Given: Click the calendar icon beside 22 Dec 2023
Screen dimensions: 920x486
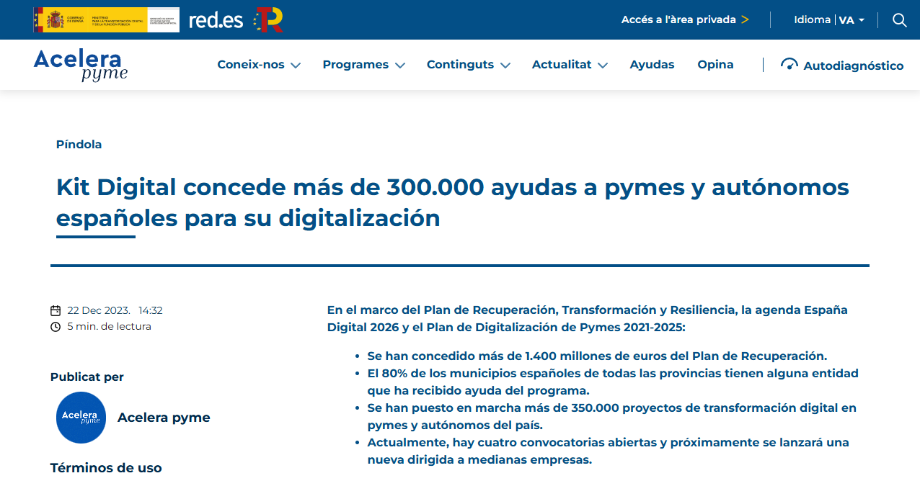Looking at the screenshot, I should click(x=56, y=311).
